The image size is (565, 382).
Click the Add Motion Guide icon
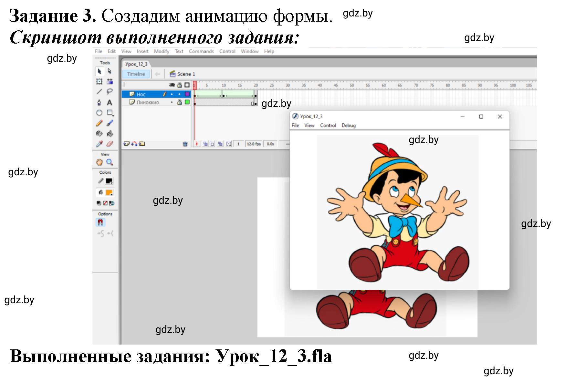134,144
